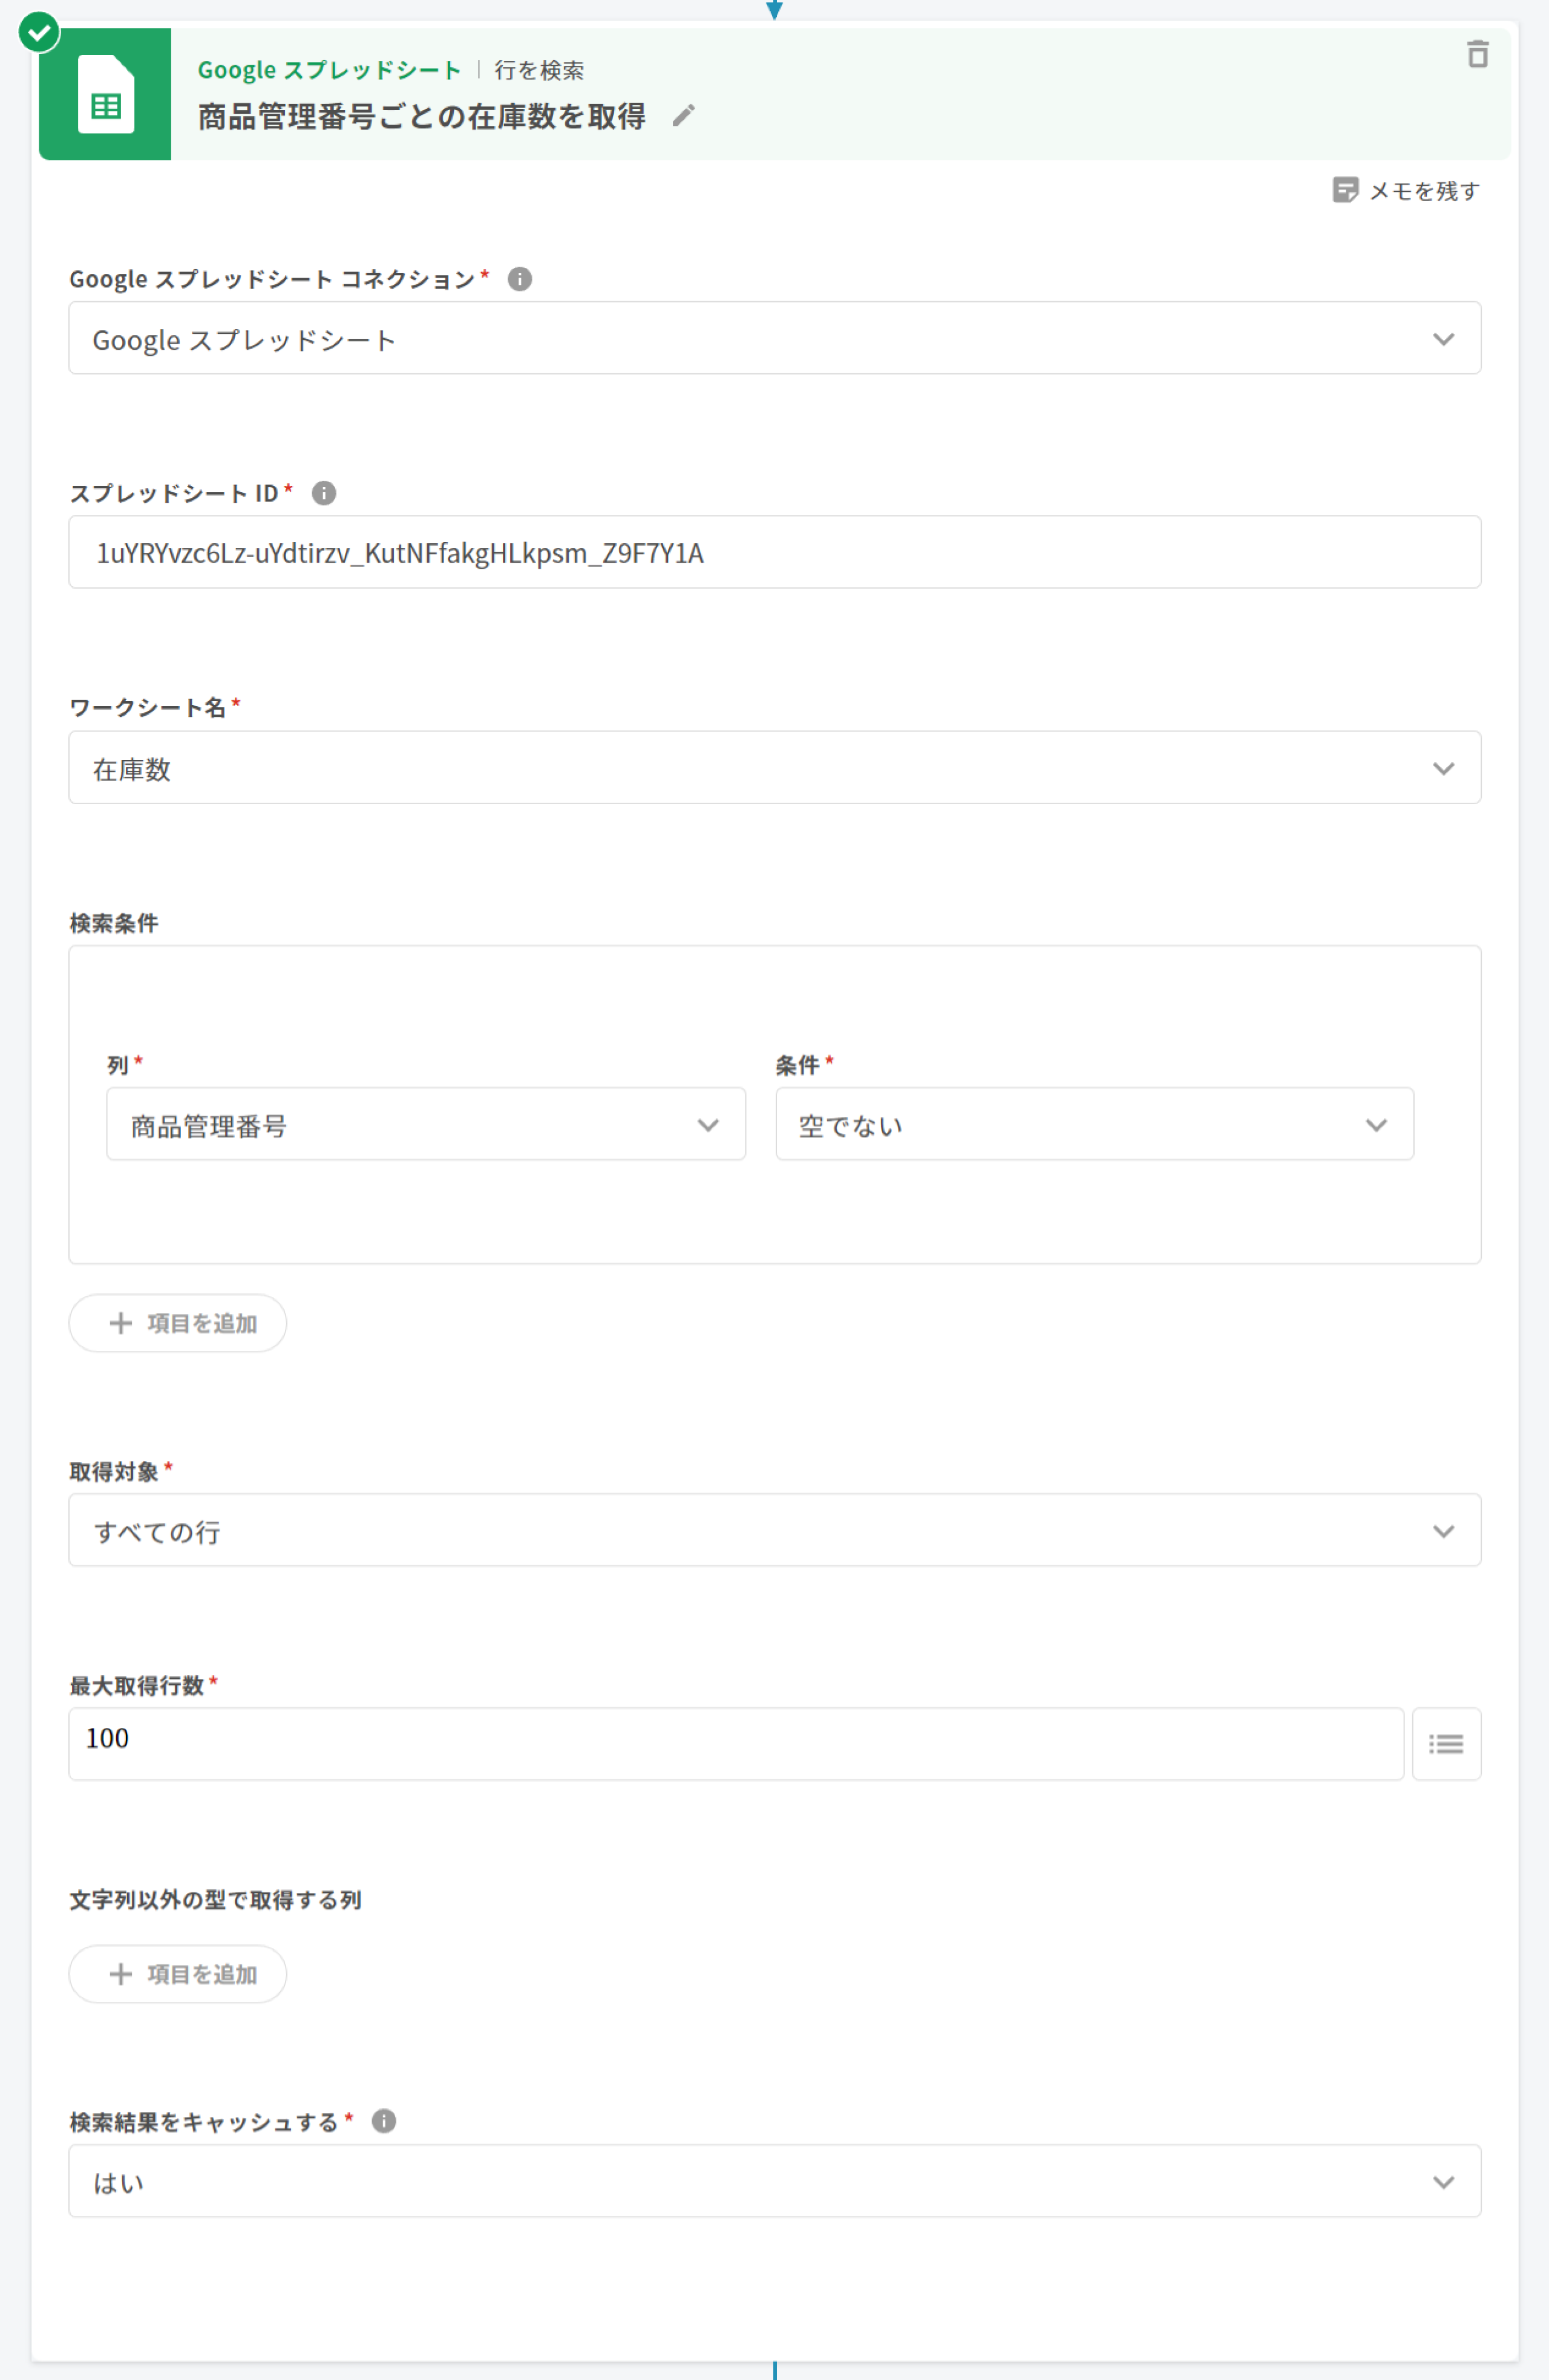Expand the ワークシート名 dropdown showing 在庫数
Screen dimensions: 1549x2380
coord(774,768)
